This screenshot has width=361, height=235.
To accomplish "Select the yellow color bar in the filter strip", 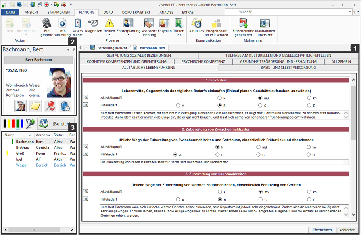I will [9, 123].
